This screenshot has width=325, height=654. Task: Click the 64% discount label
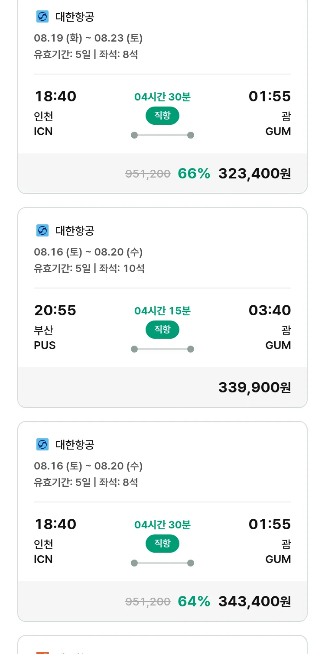click(194, 602)
